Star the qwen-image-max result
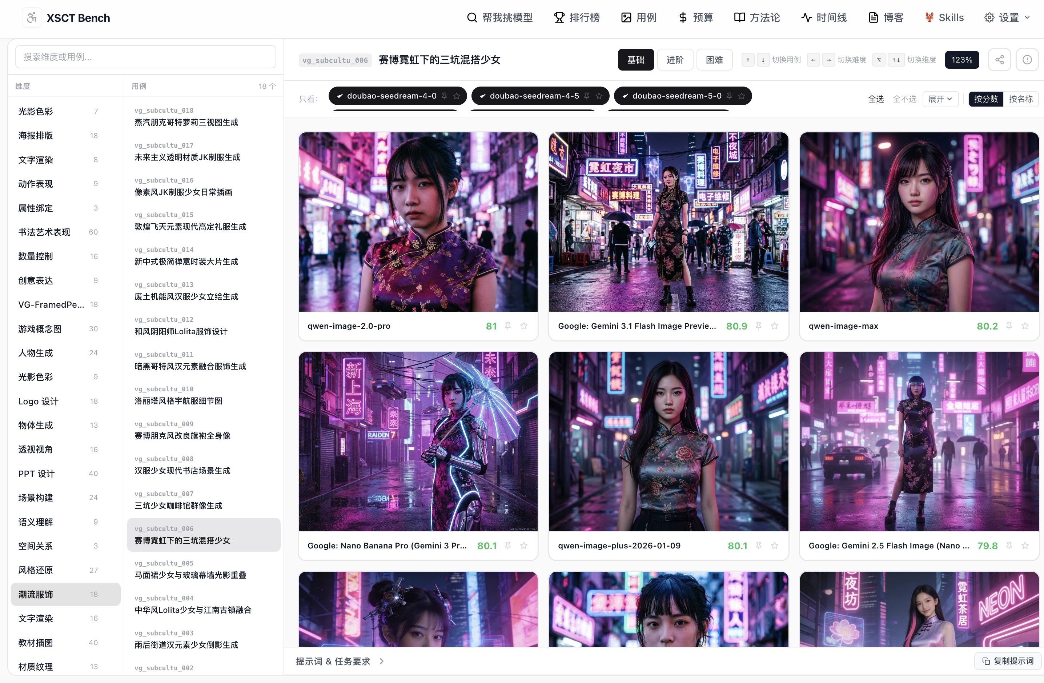 point(1025,326)
